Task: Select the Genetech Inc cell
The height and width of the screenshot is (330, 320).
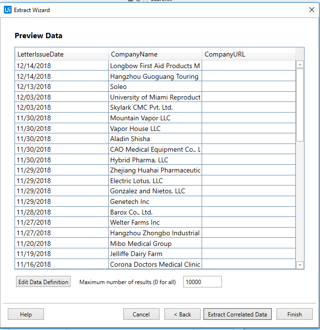Action: click(x=155, y=201)
